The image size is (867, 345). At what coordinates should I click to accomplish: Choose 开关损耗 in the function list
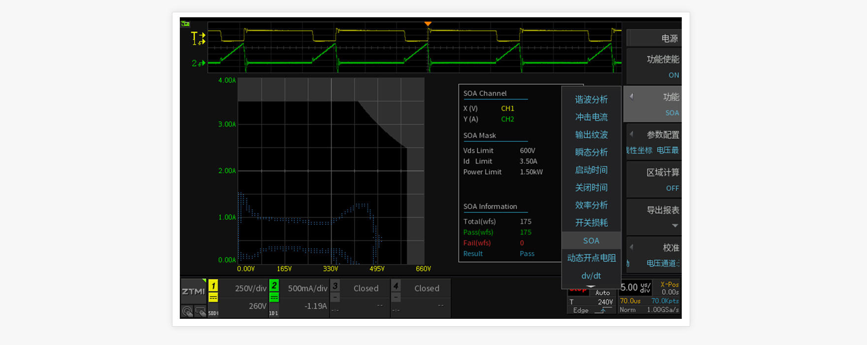point(591,223)
